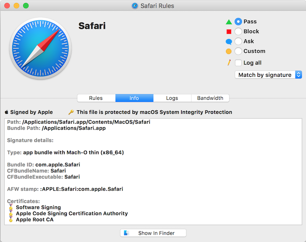Click the AFW stamp :APPLE:Safari:com.apple.Safari line
Screen dimensions: 306x242
pos(65,189)
